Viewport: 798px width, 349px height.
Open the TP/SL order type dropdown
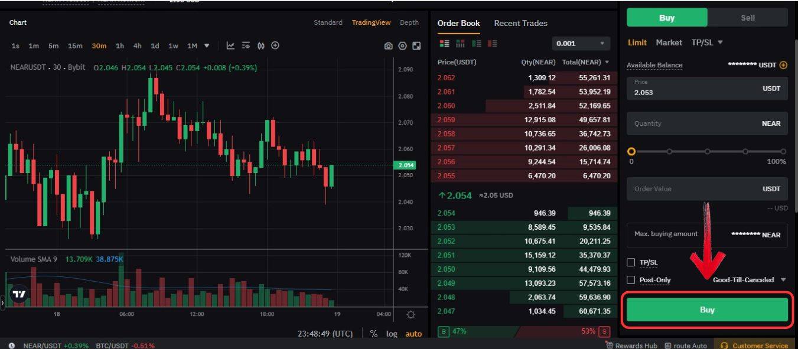point(707,43)
